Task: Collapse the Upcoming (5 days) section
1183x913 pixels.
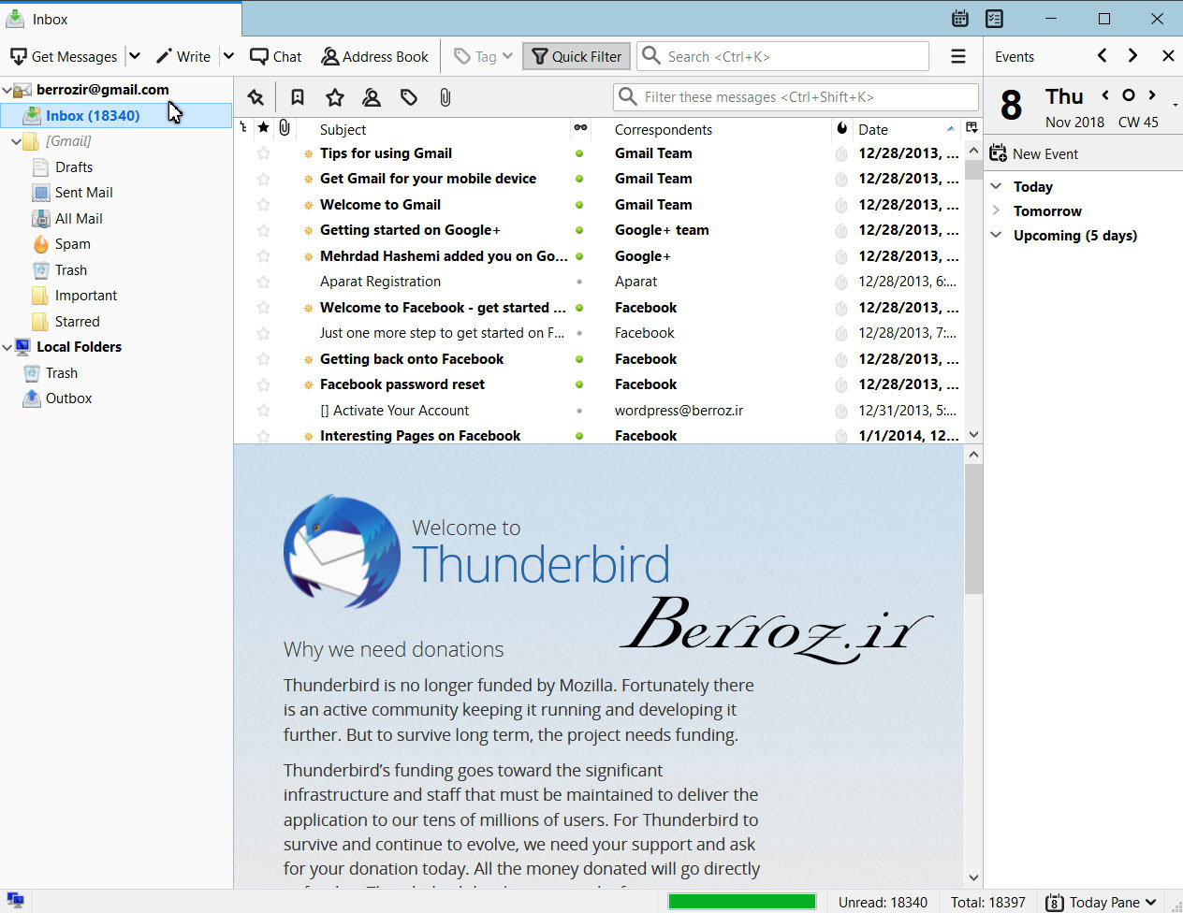Action: coord(997,236)
